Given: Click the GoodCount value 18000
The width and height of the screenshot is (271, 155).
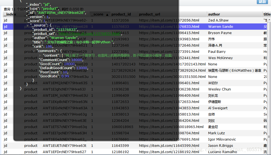Looking at the screenshot, I should pyautogui.click(x=69, y=64).
